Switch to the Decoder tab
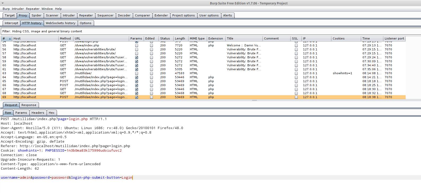The height and width of the screenshot is (193, 421). coord(124,15)
